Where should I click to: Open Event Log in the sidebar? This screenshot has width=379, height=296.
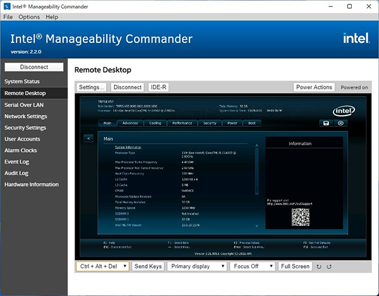pyautogui.click(x=34, y=162)
